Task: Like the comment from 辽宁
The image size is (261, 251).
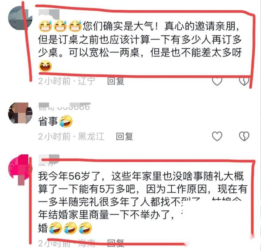Action: pyautogui.click(x=217, y=81)
